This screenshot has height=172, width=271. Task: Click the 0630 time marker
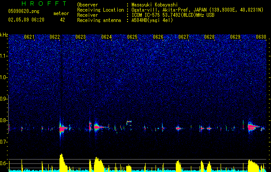(x=261, y=37)
